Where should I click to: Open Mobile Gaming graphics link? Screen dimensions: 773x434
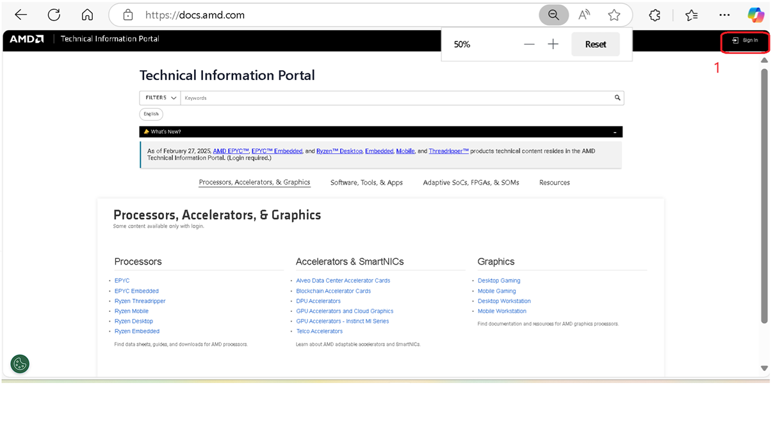(x=496, y=291)
